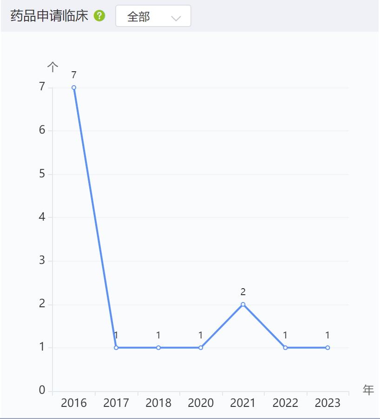
Task: Select the 2021 peak data point with value 2
Action: tap(243, 304)
